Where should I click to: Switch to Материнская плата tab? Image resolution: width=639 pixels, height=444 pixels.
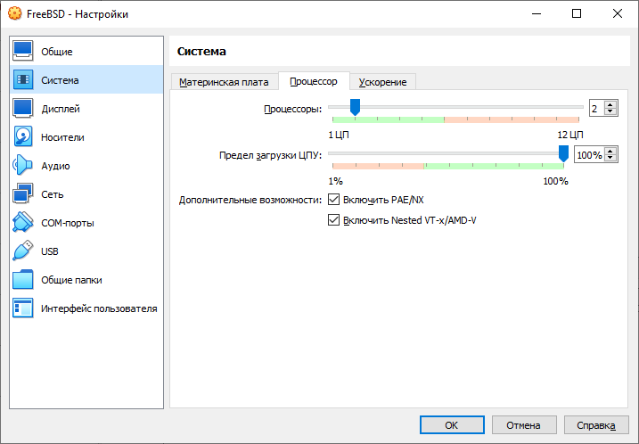[x=224, y=82]
